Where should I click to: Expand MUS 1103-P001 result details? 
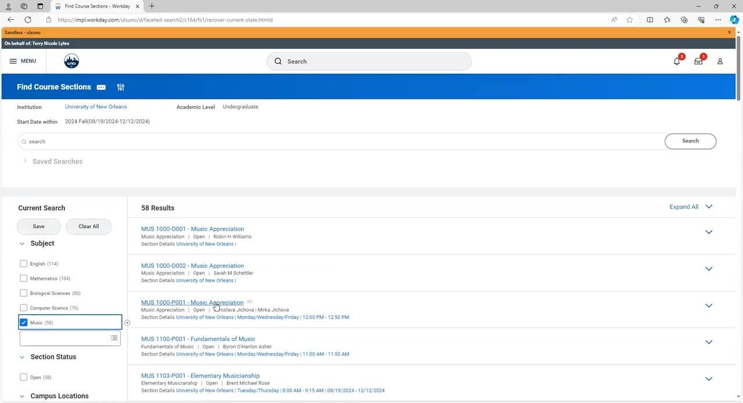(x=709, y=379)
